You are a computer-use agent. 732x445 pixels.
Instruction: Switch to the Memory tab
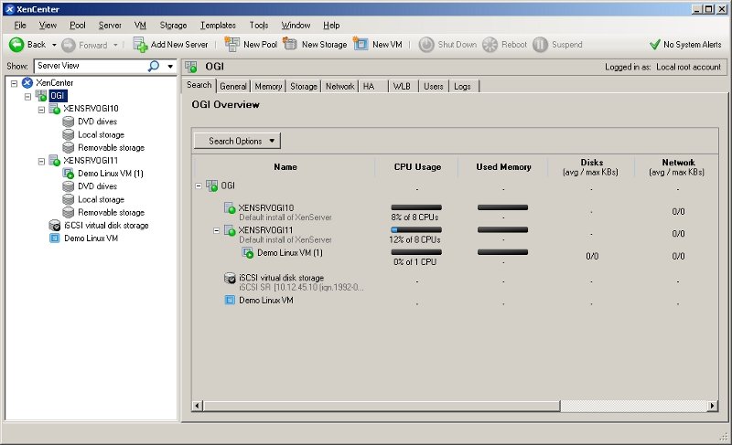[x=268, y=86]
